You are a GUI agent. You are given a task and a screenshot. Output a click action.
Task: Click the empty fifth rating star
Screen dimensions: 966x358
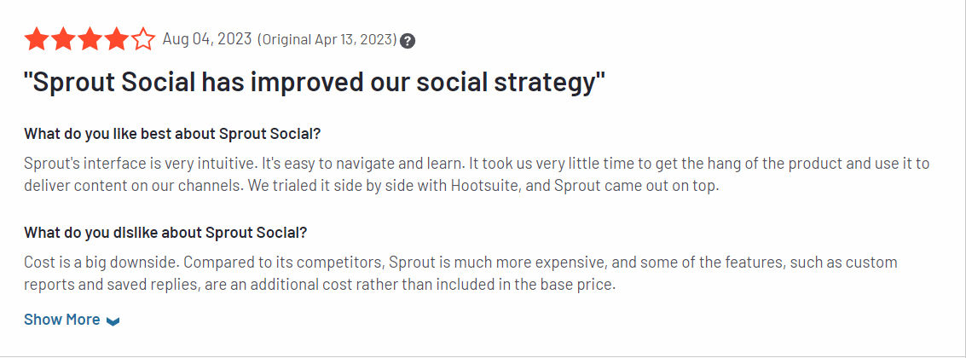(144, 40)
